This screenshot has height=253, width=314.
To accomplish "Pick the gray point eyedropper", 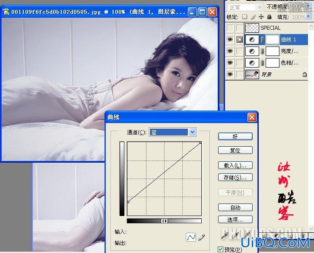I will click(235, 235).
